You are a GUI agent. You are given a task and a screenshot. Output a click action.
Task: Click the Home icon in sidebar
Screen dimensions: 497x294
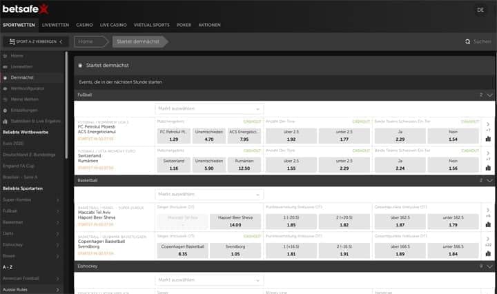pos(5,56)
